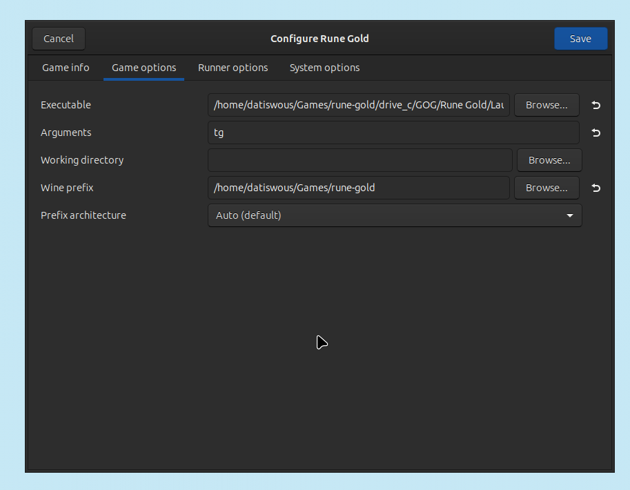Click the empty Working directory field
The width and height of the screenshot is (630, 490).
tap(360, 160)
